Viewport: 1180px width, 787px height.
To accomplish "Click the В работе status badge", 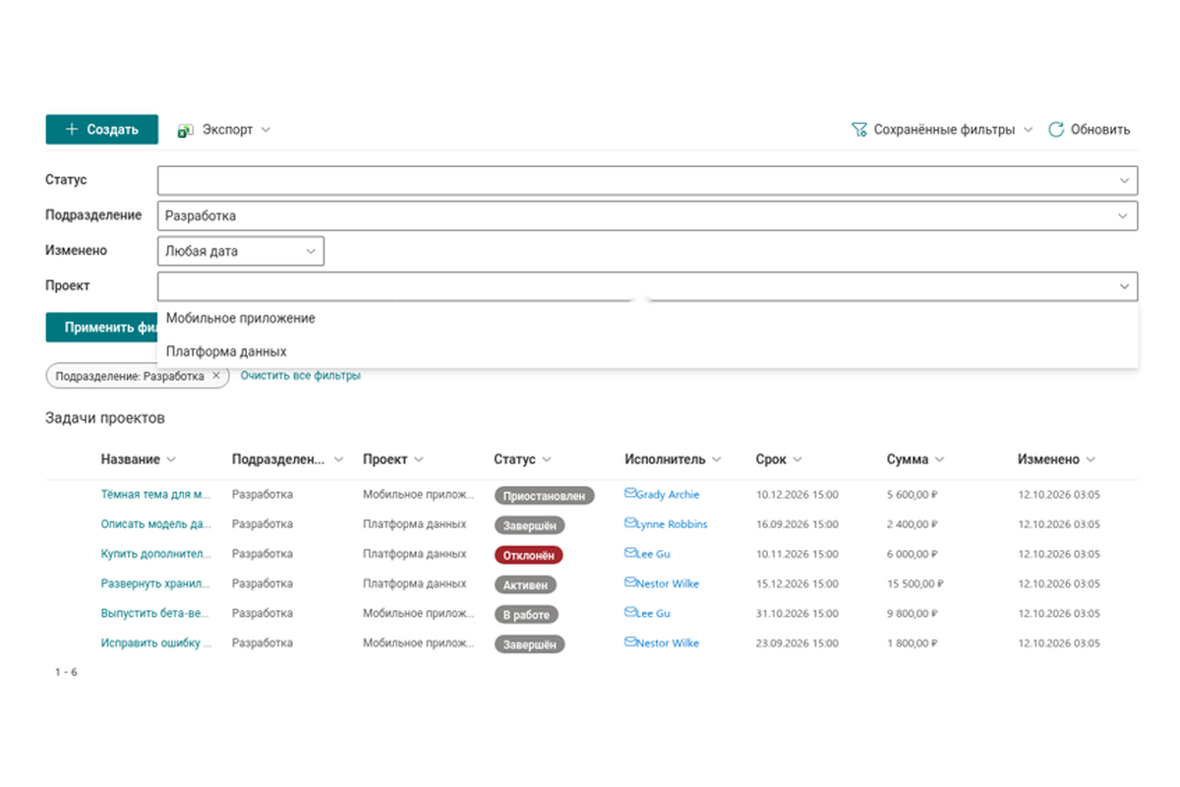I will [x=526, y=615].
